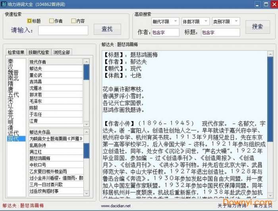Select the 内容 search option
The height and width of the screenshot is (211, 278).
[x=78, y=21]
